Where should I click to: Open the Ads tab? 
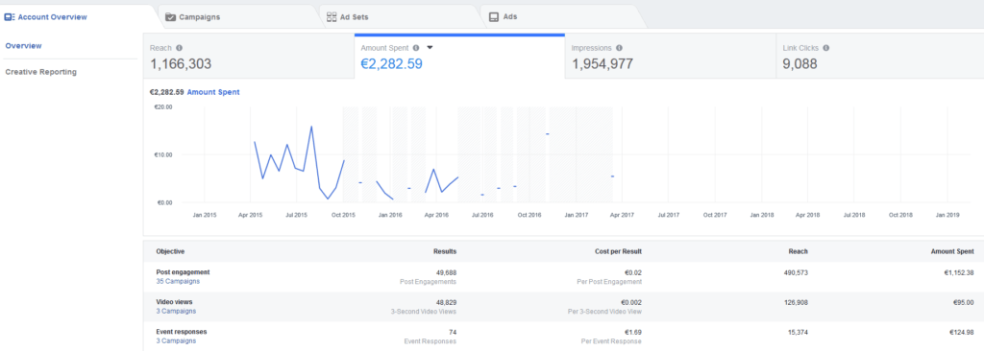click(561, 17)
